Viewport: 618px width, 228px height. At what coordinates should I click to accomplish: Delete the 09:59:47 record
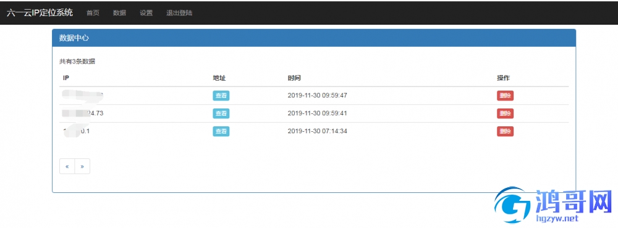[x=505, y=96]
